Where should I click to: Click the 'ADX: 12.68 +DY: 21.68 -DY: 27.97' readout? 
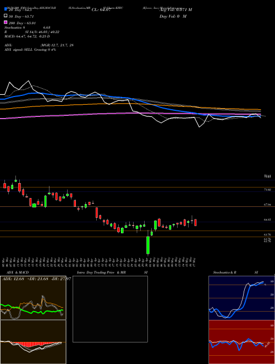tap(36, 279)
